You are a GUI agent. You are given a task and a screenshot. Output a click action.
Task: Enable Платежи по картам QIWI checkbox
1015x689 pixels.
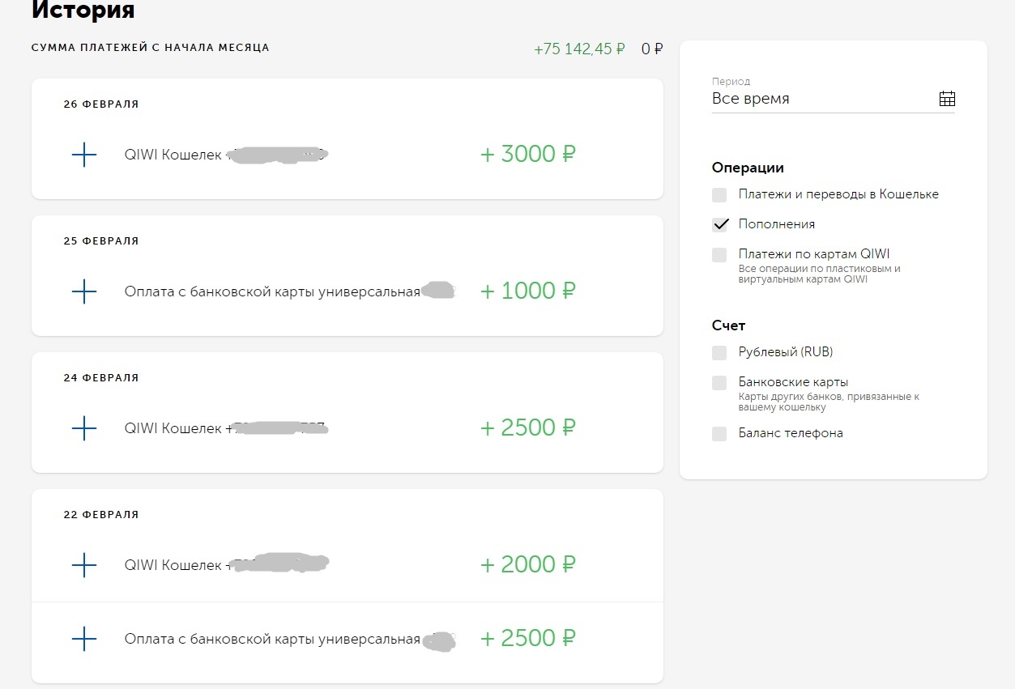pos(719,255)
